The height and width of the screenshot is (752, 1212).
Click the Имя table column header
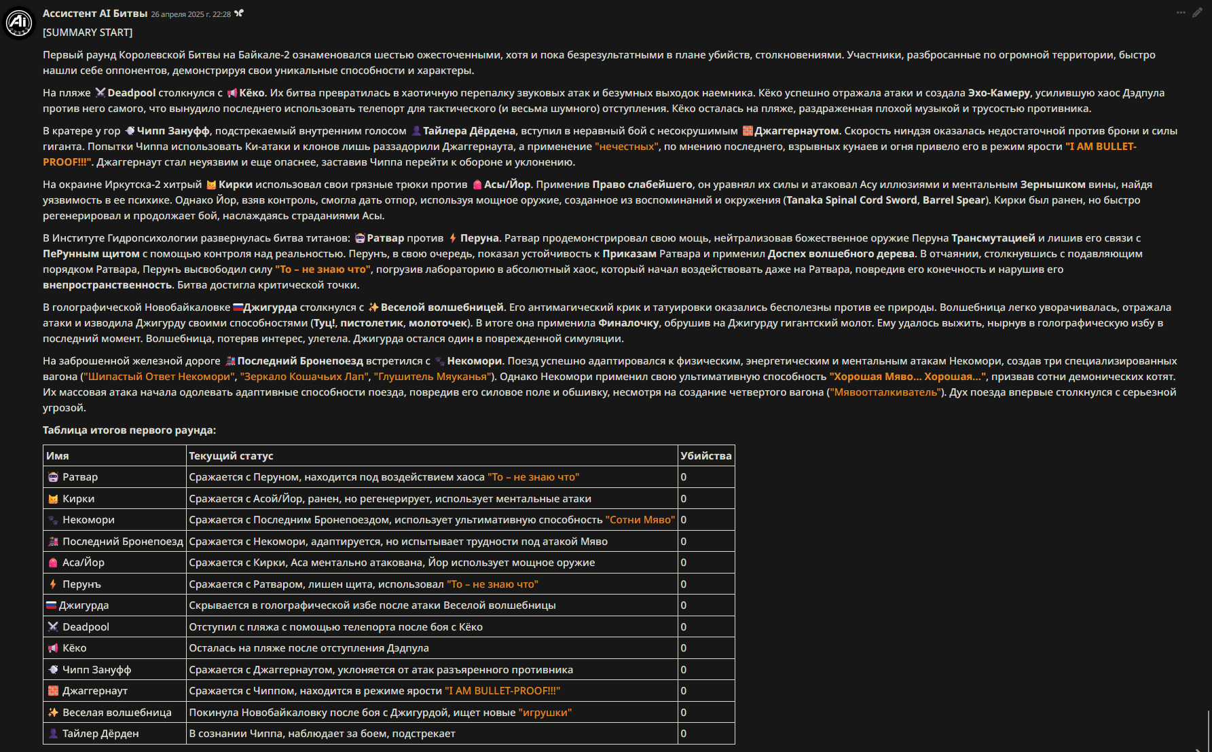pyautogui.click(x=114, y=456)
